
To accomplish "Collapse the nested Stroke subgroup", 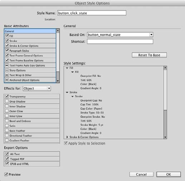I will tap(72, 96).
